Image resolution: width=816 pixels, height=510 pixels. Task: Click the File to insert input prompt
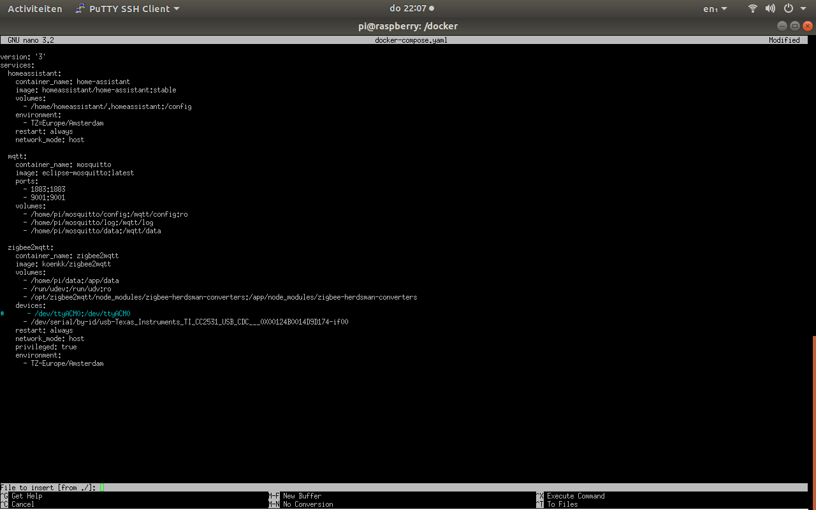(101, 487)
